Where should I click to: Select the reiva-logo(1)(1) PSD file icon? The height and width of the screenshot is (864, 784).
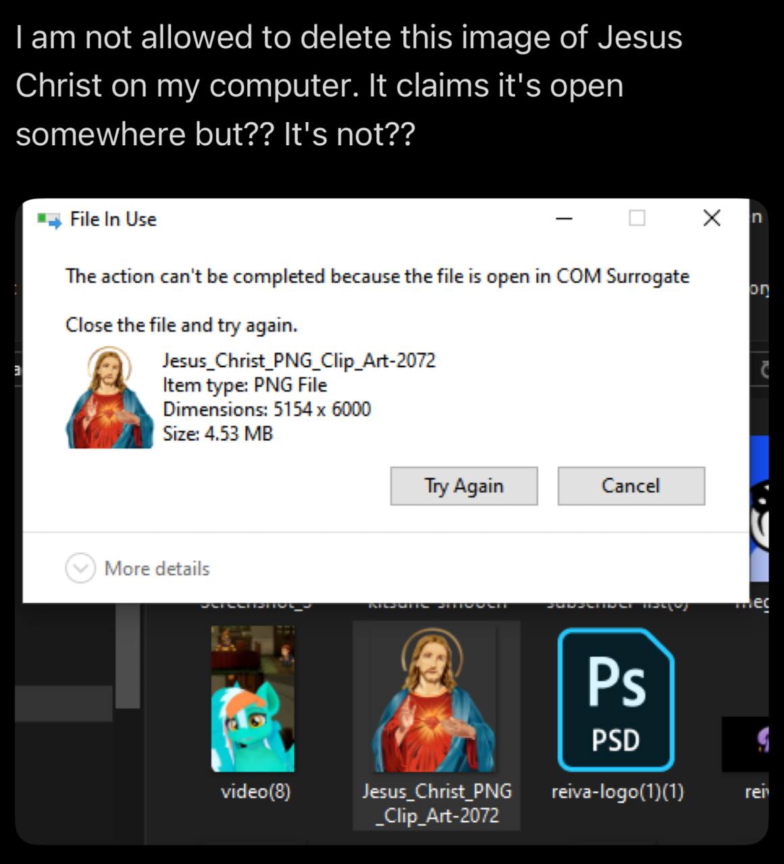coord(616,700)
